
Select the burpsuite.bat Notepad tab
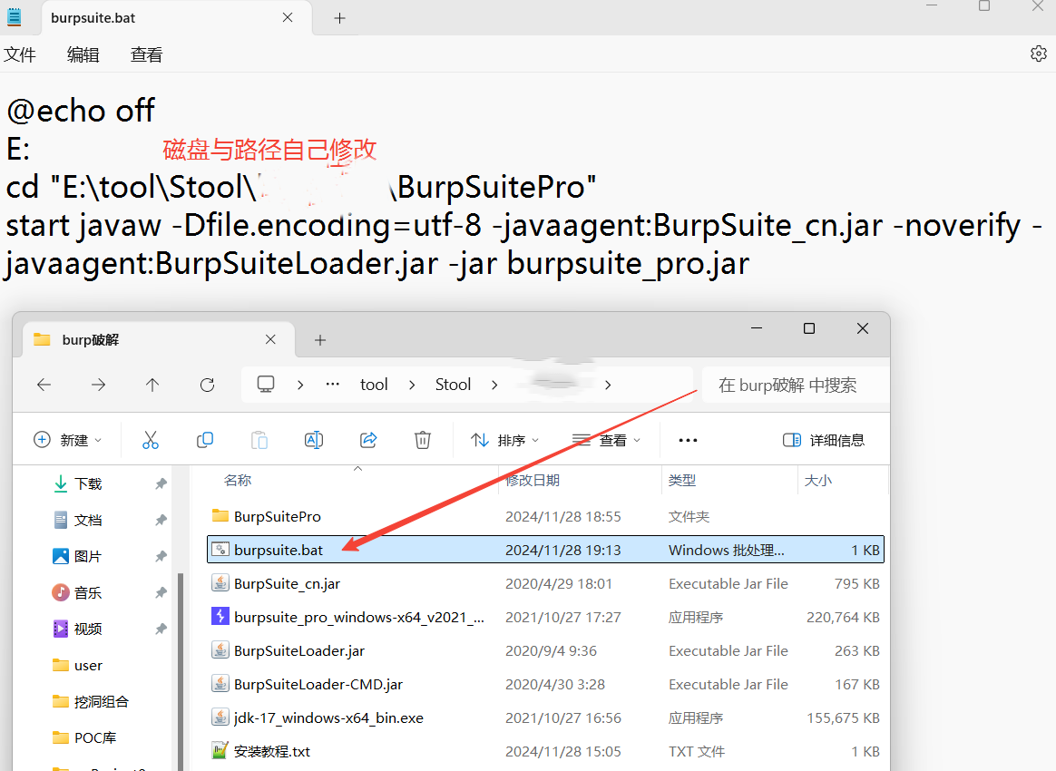176,18
